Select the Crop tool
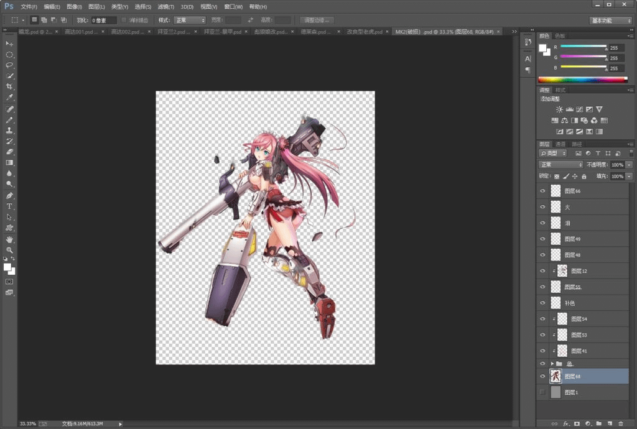This screenshot has width=637, height=429. pyautogui.click(x=9, y=86)
